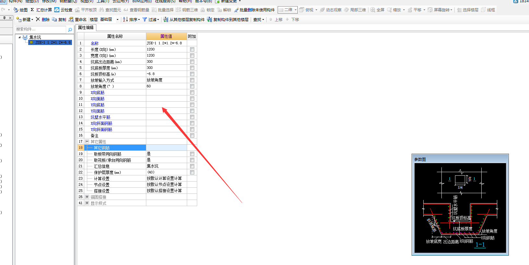Click the pin icon on left panel
The image size is (529, 265).
click(4, 18)
